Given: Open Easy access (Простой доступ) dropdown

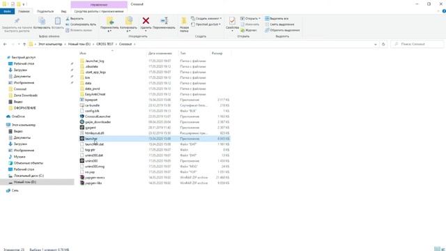Looking at the screenshot, I should pyautogui.click(x=206, y=24).
